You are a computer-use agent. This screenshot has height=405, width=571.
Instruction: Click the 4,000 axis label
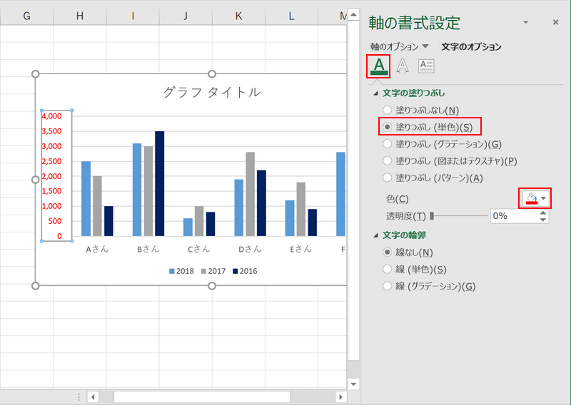[x=51, y=116]
